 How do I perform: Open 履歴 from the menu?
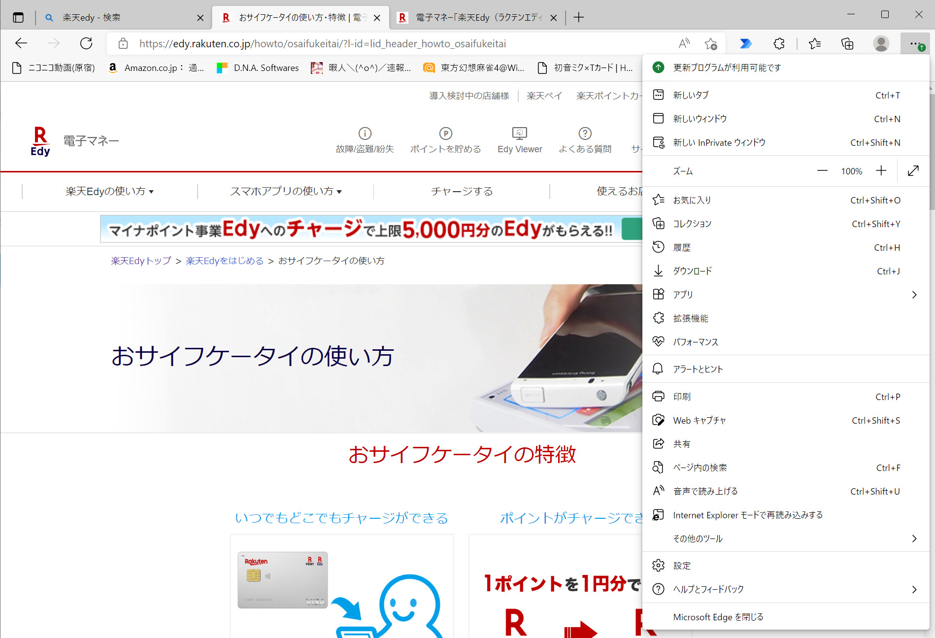(x=786, y=247)
